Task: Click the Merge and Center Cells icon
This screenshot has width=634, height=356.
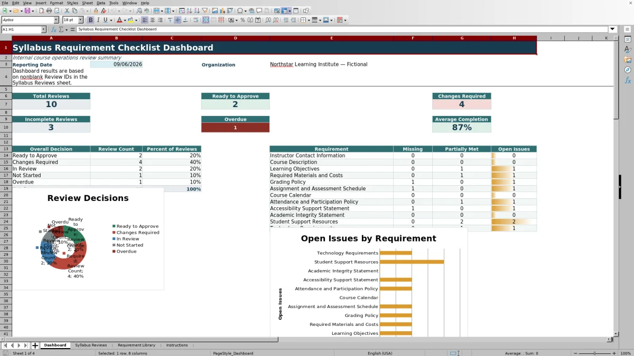Action: [206, 20]
